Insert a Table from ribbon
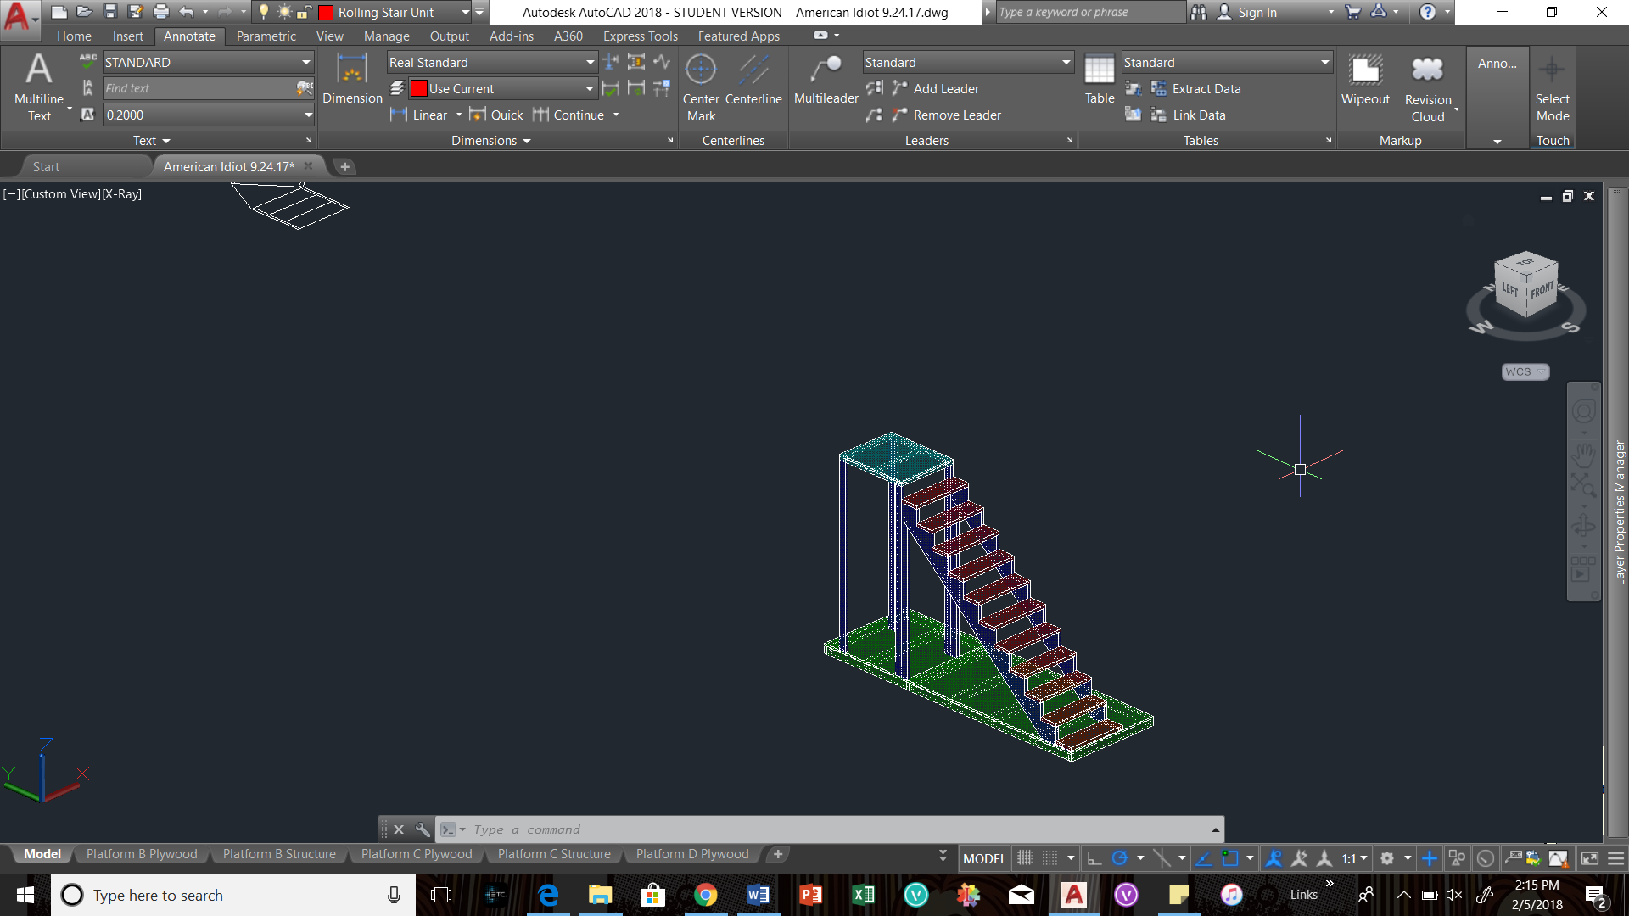This screenshot has width=1629, height=916. pyautogui.click(x=1099, y=78)
